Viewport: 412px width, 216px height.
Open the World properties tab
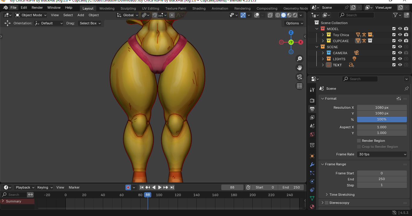tap(312, 134)
